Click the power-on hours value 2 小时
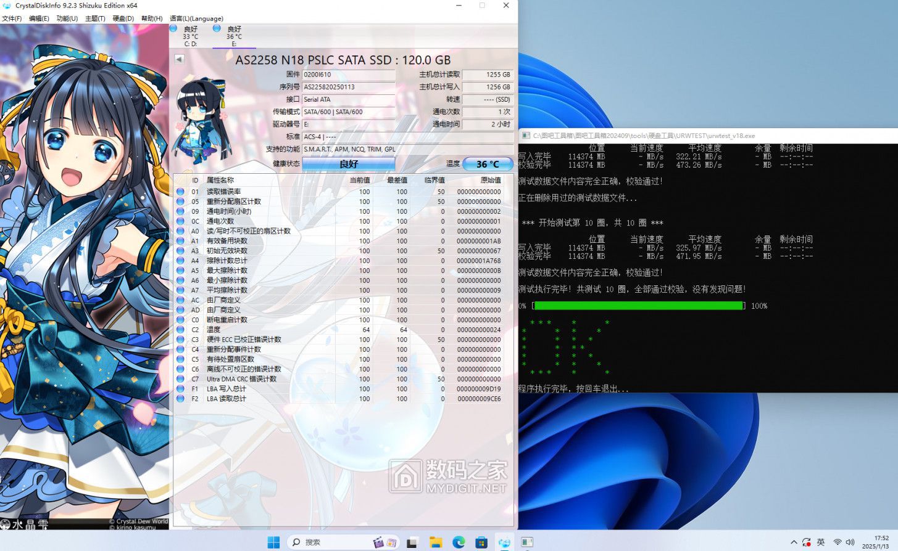Image resolution: width=898 pixels, height=551 pixels. [488, 124]
